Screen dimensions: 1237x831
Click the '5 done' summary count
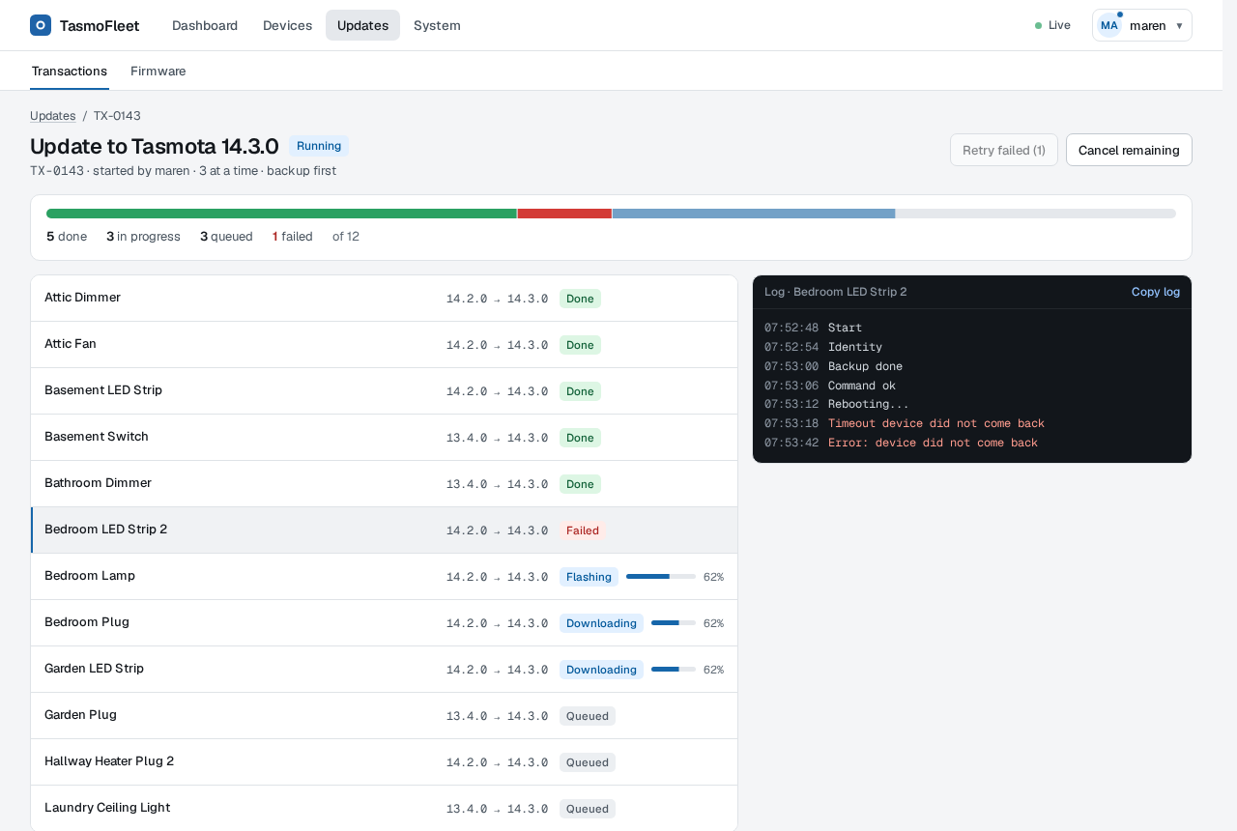coord(67,236)
